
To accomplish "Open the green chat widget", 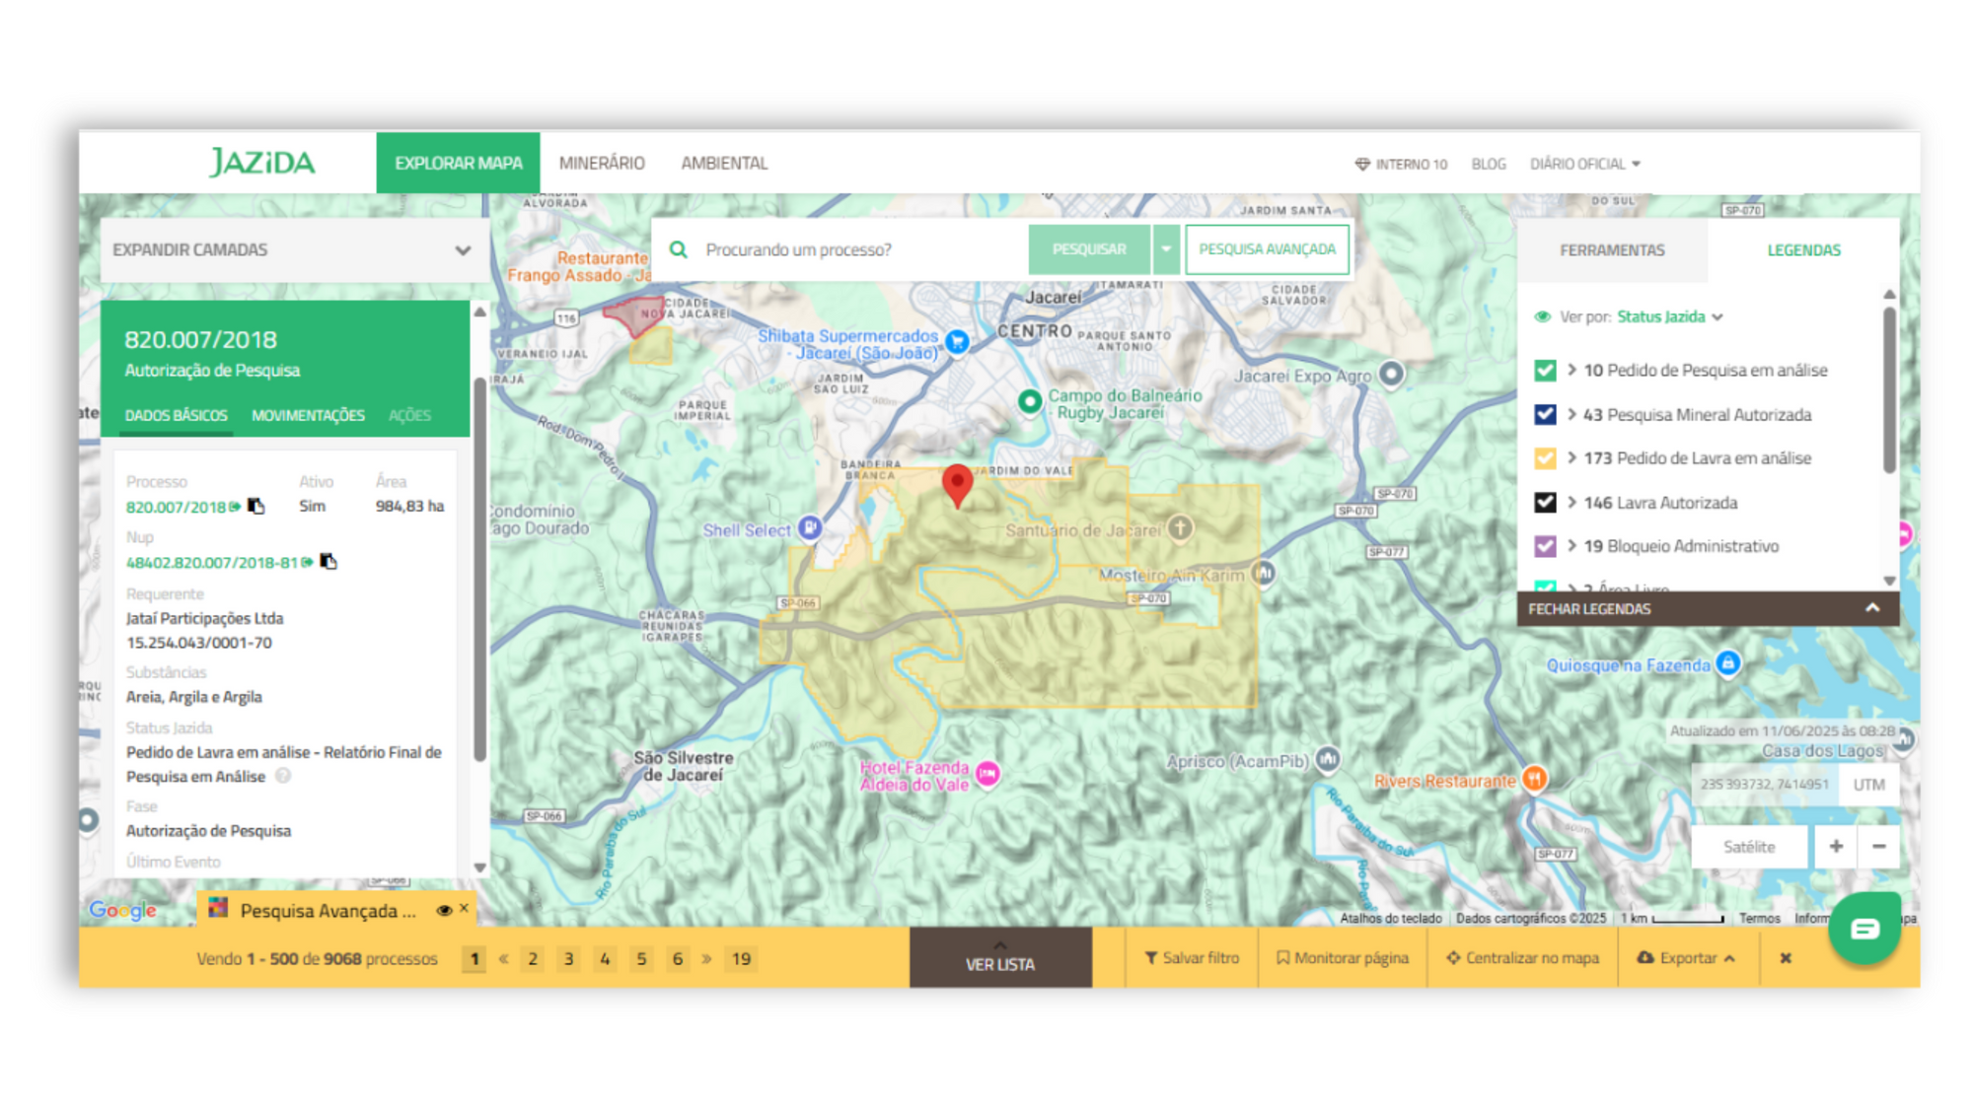I will tap(1864, 928).
